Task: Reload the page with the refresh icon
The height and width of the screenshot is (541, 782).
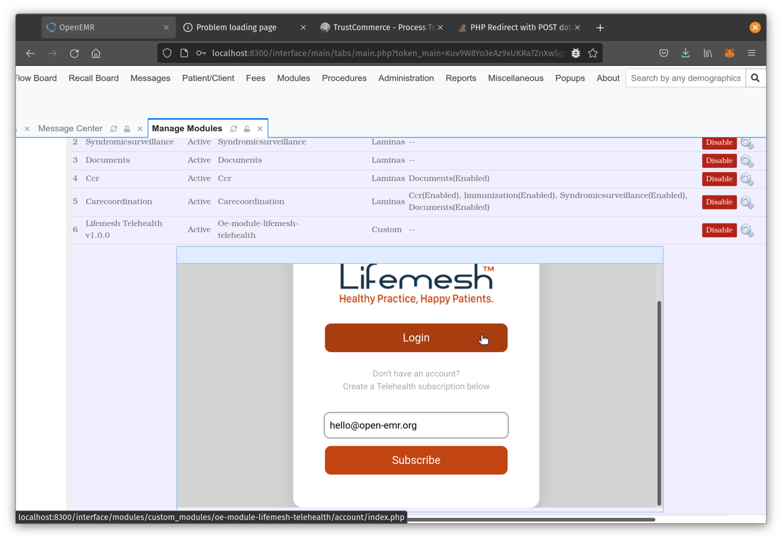Action: point(74,53)
